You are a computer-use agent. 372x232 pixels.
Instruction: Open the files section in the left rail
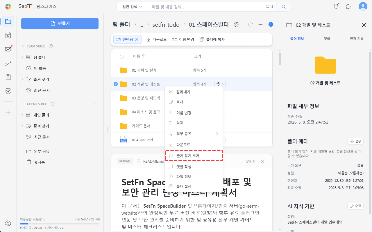[x=8, y=21]
